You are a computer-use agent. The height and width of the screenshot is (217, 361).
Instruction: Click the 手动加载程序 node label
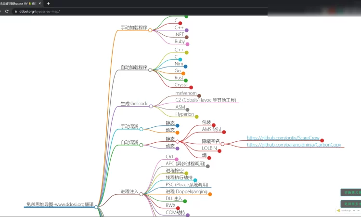point(134,27)
